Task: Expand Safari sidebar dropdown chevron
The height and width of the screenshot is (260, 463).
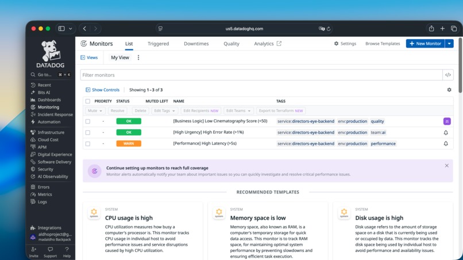Action: pyautogui.click(x=70, y=29)
